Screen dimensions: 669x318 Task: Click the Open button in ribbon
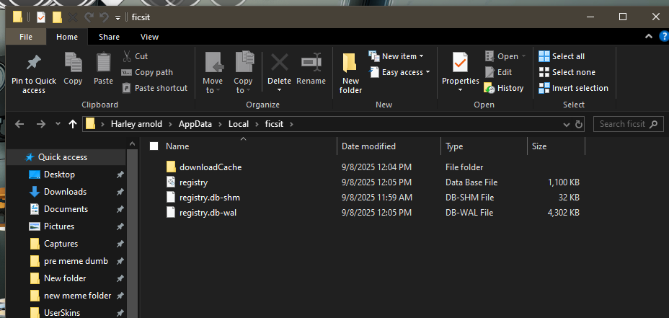(505, 56)
